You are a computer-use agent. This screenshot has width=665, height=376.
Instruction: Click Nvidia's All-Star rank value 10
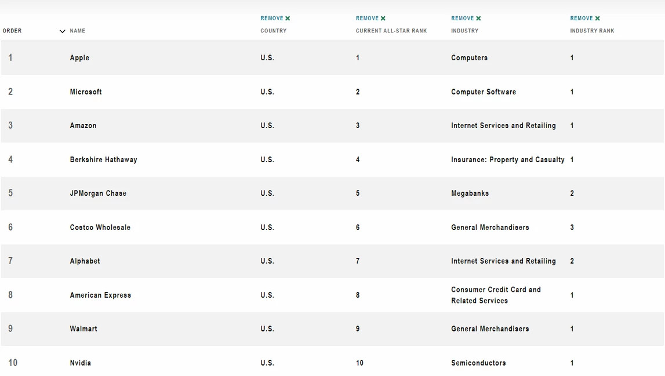359,363
